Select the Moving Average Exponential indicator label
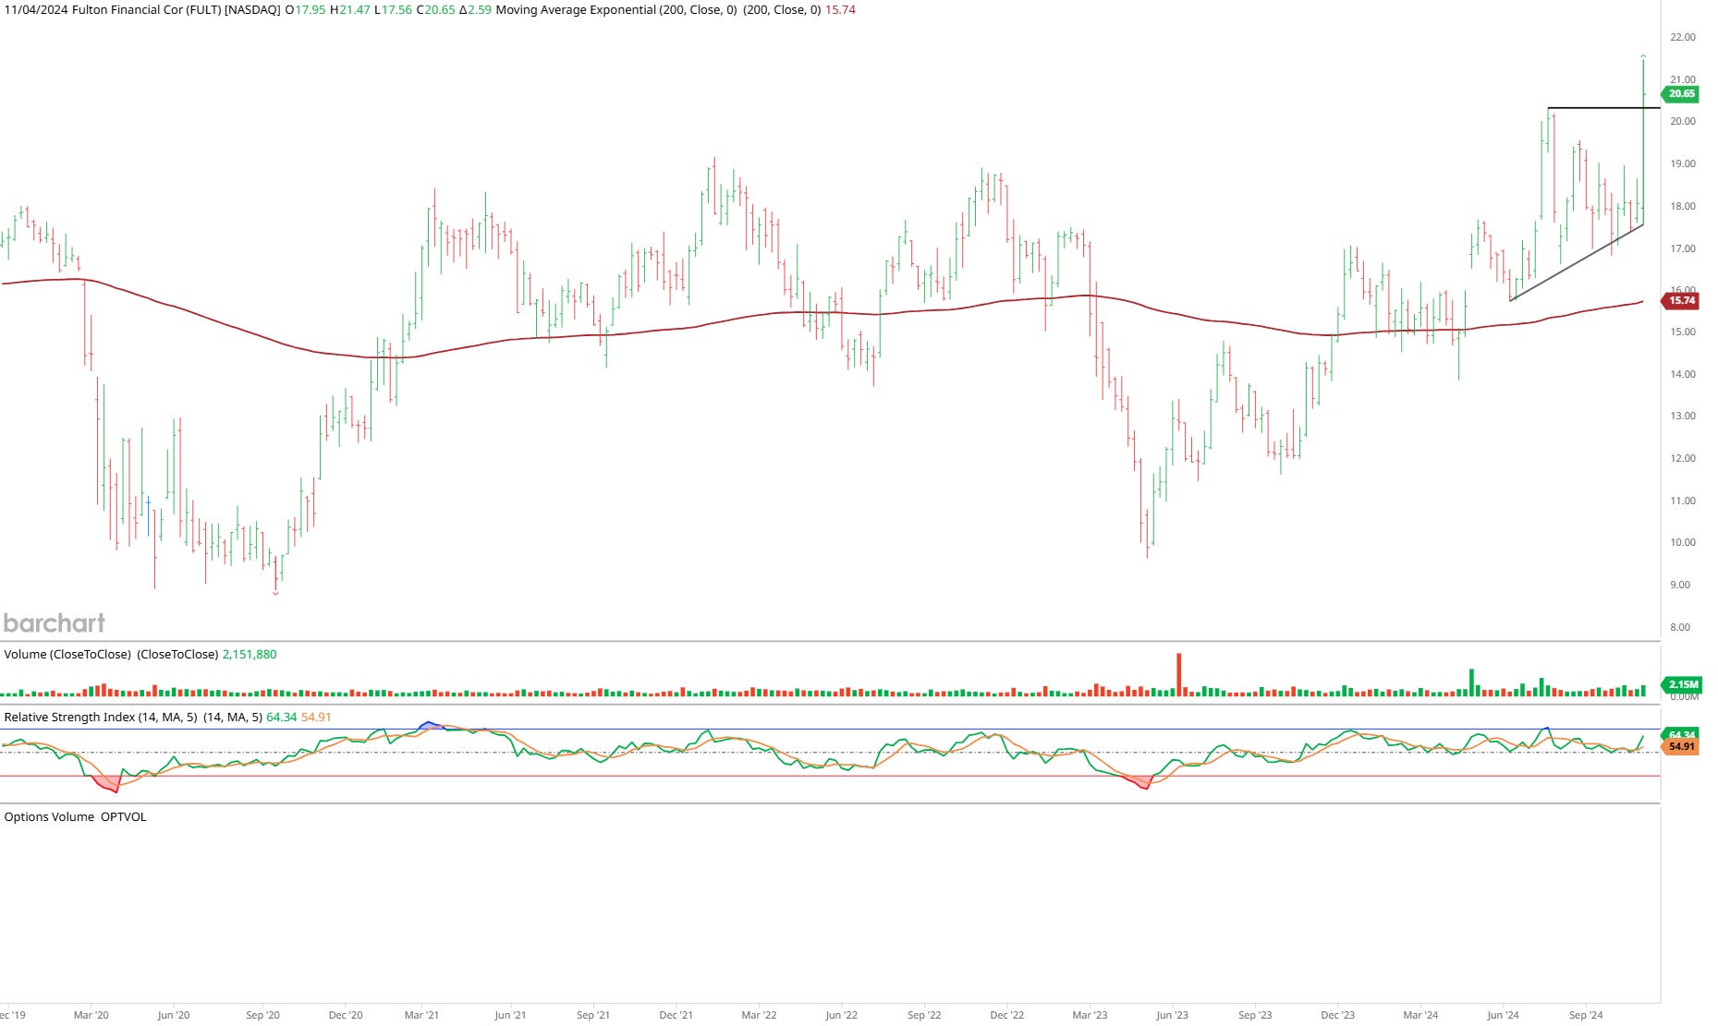This screenshot has height=1026, width=1718. (x=616, y=10)
